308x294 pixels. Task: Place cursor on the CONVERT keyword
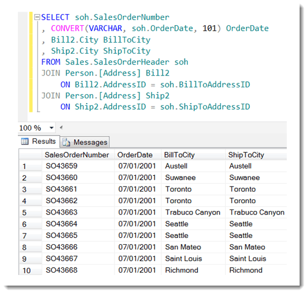pos(68,29)
